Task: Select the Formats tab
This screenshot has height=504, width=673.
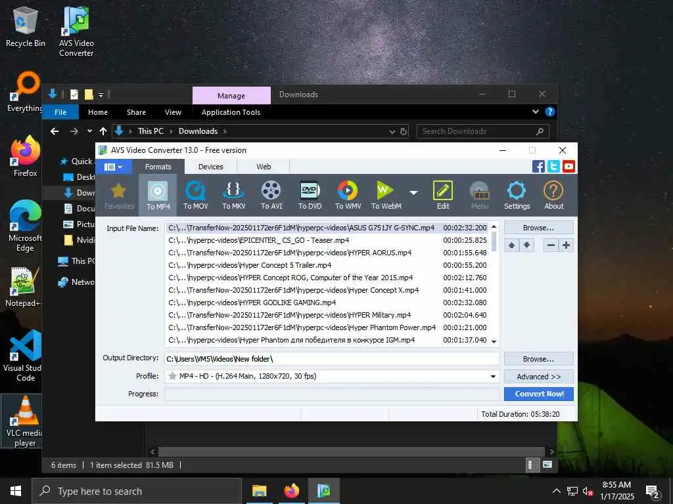Action: pyautogui.click(x=158, y=167)
